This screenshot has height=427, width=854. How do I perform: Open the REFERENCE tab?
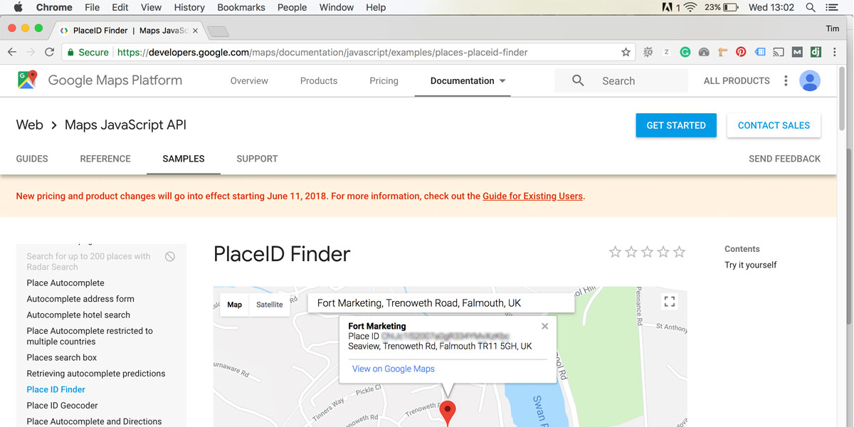tap(105, 159)
